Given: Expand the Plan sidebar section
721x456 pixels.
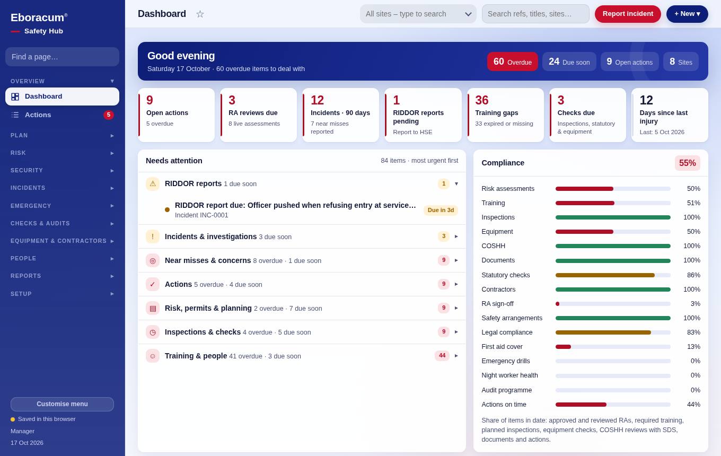Looking at the screenshot, I should [x=63, y=135].
